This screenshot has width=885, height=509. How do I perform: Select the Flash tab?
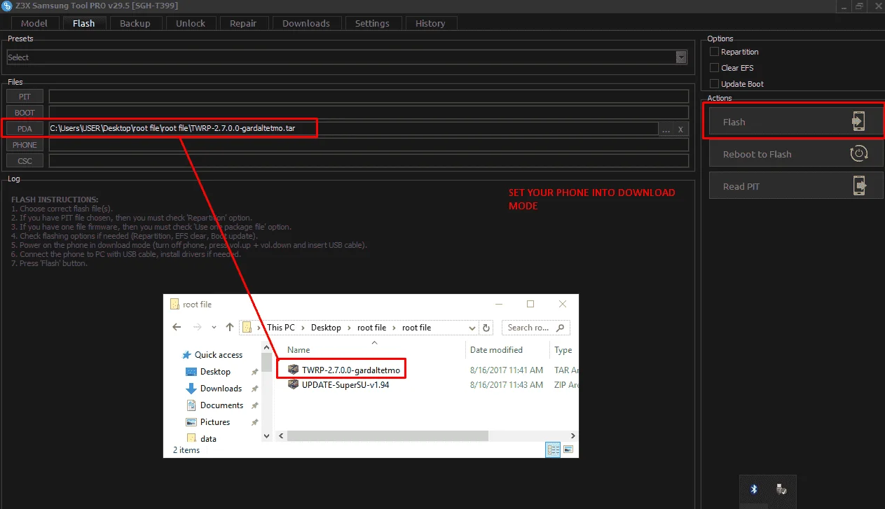83,23
